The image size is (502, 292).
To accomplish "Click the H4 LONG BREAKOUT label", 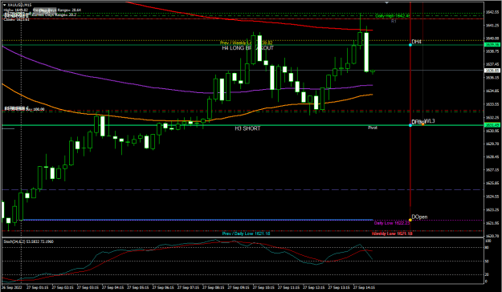I will [248, 48].
